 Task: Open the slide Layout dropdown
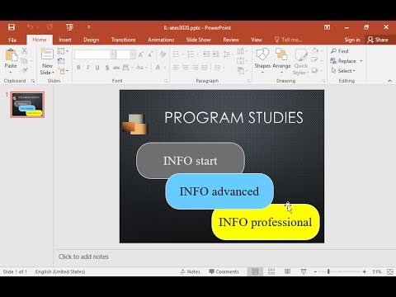click(63, 51)
